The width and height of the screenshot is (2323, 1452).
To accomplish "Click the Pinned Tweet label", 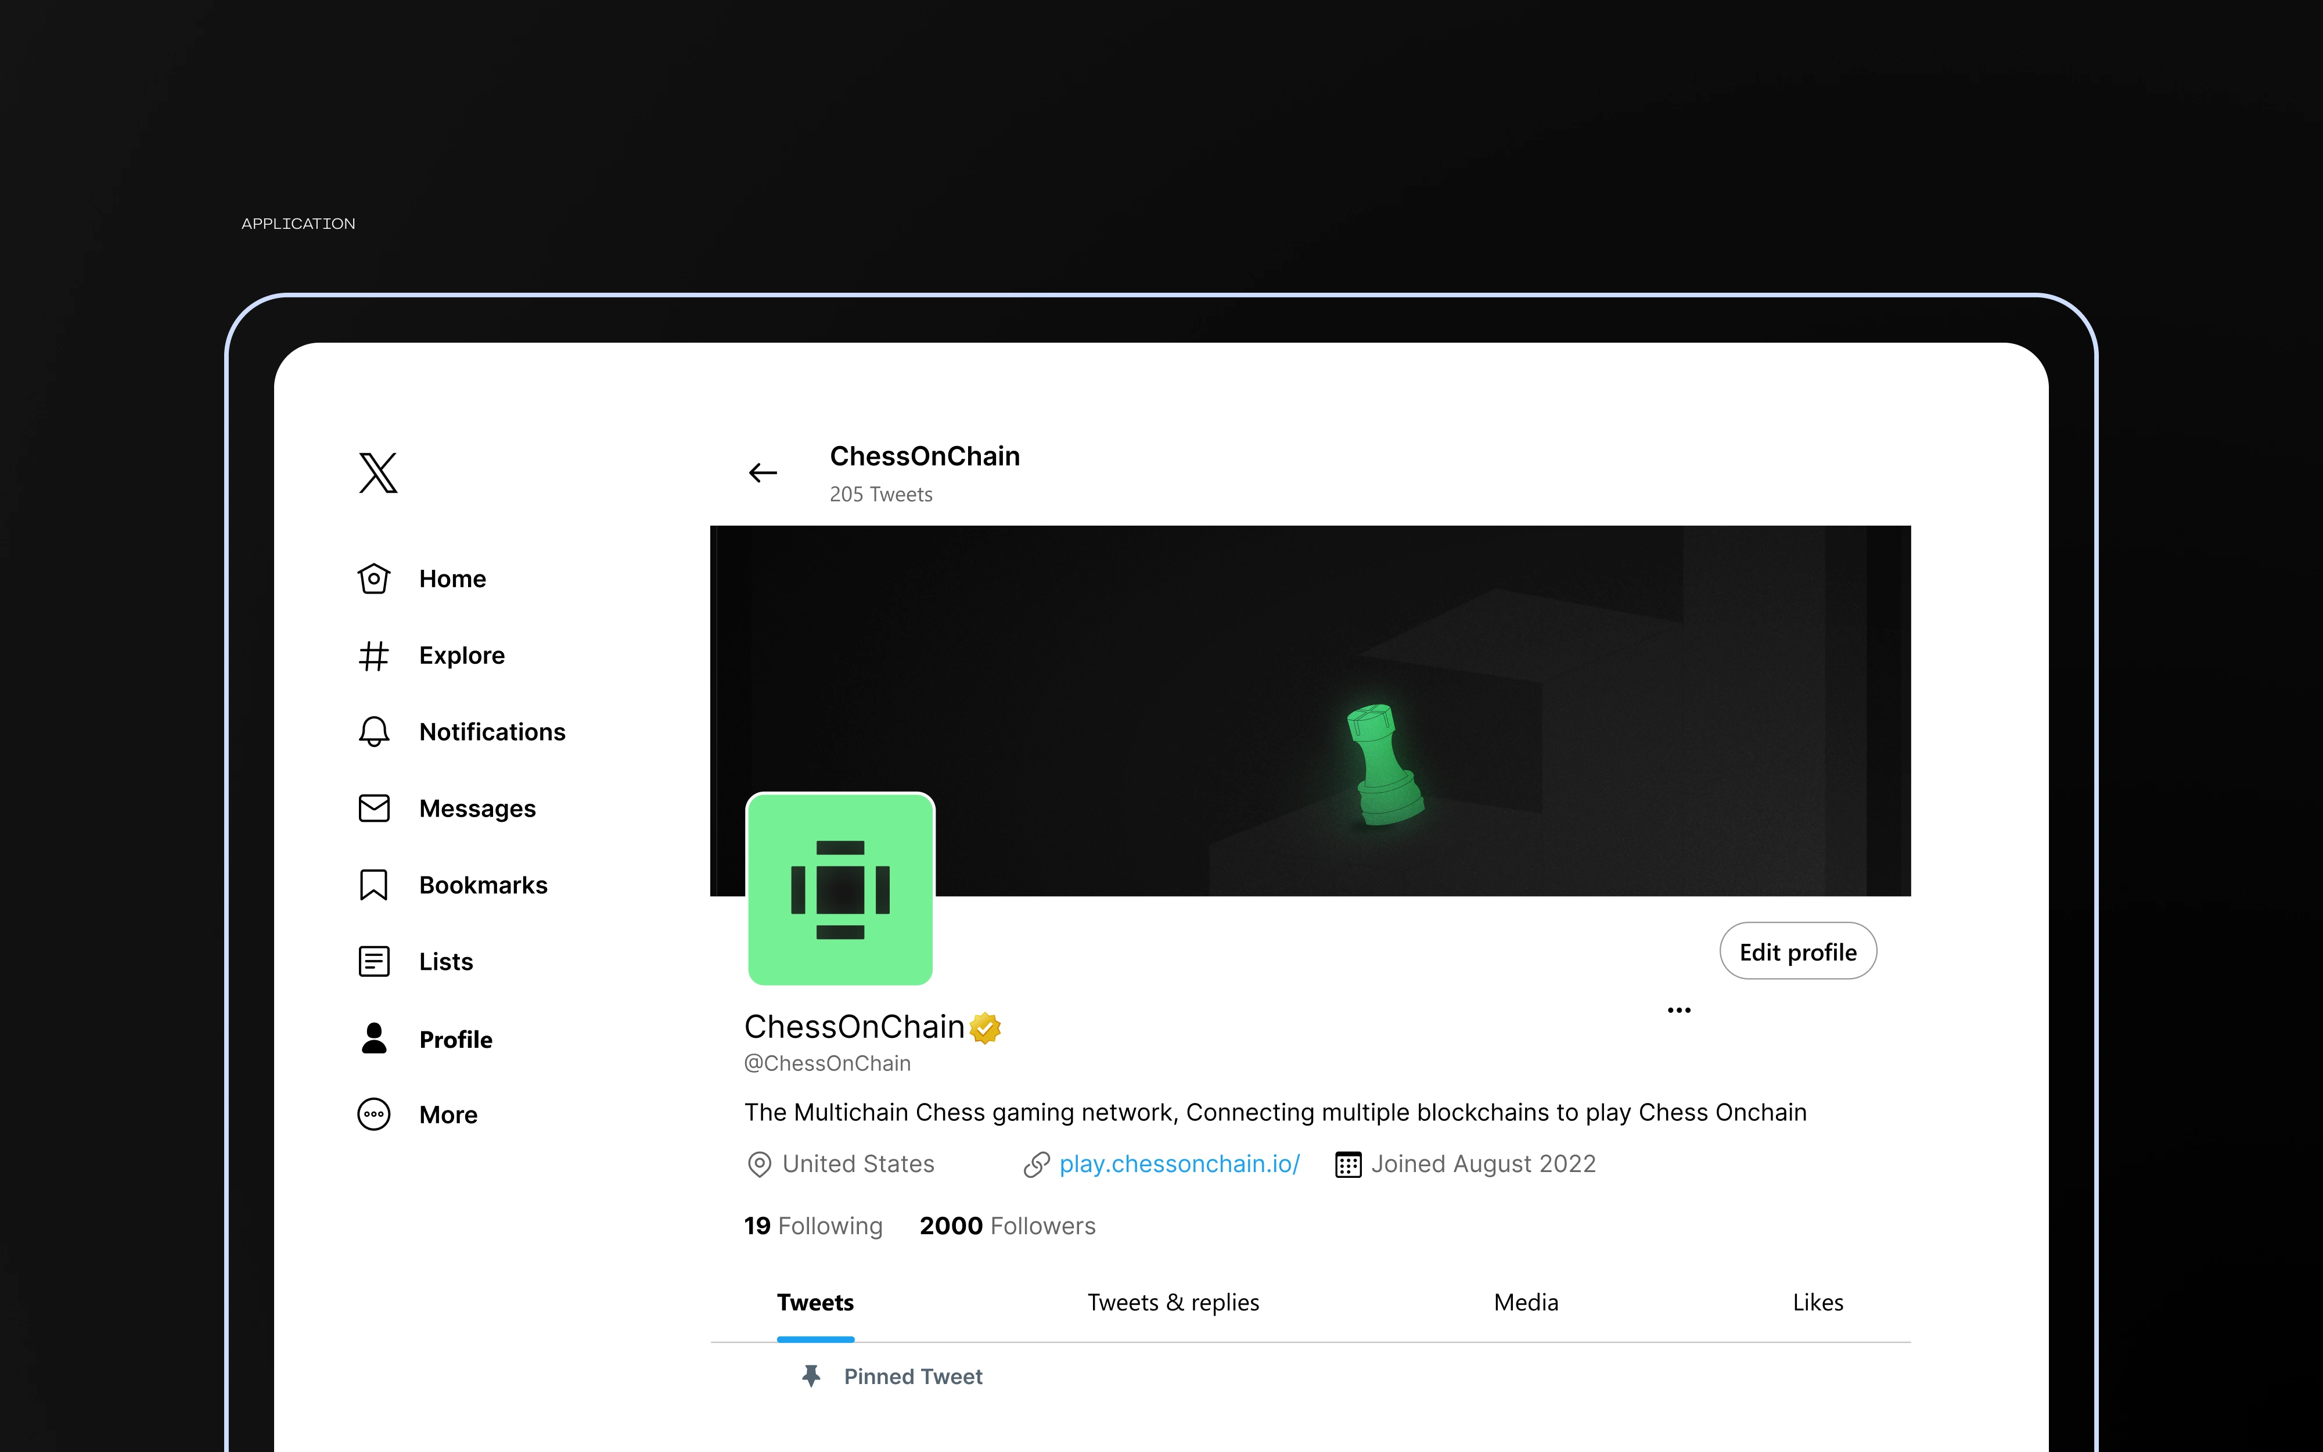I will click(913, 1376).
